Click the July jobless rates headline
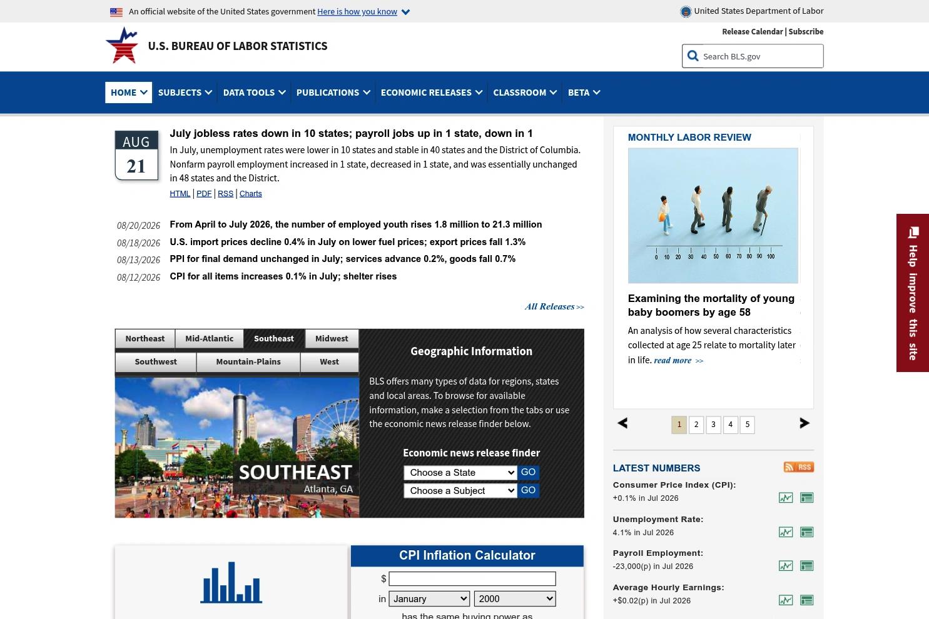 351,133
